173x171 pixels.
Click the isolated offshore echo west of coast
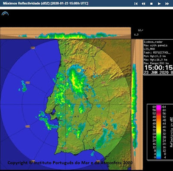click(x=23, y=87)
